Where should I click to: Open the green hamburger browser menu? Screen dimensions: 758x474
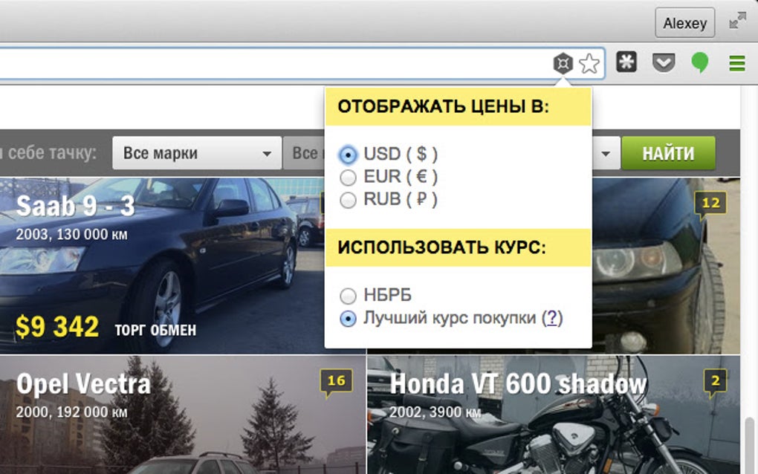click(x=736, y=62)
